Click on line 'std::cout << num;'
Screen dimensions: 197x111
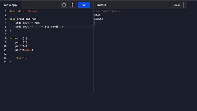(x=28, y=23)
